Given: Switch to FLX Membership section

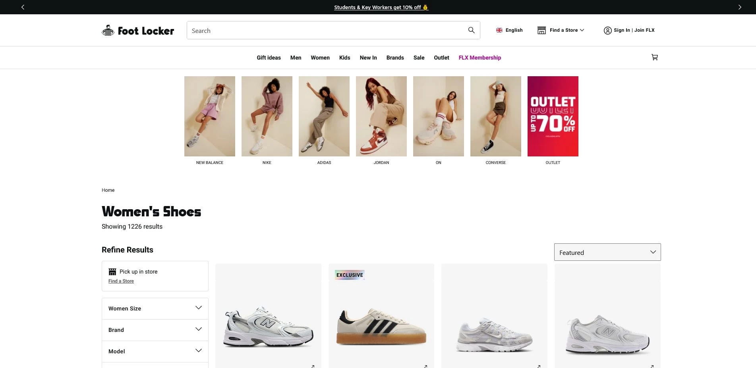Looking at the screenshot, I should tap(480, 58).
